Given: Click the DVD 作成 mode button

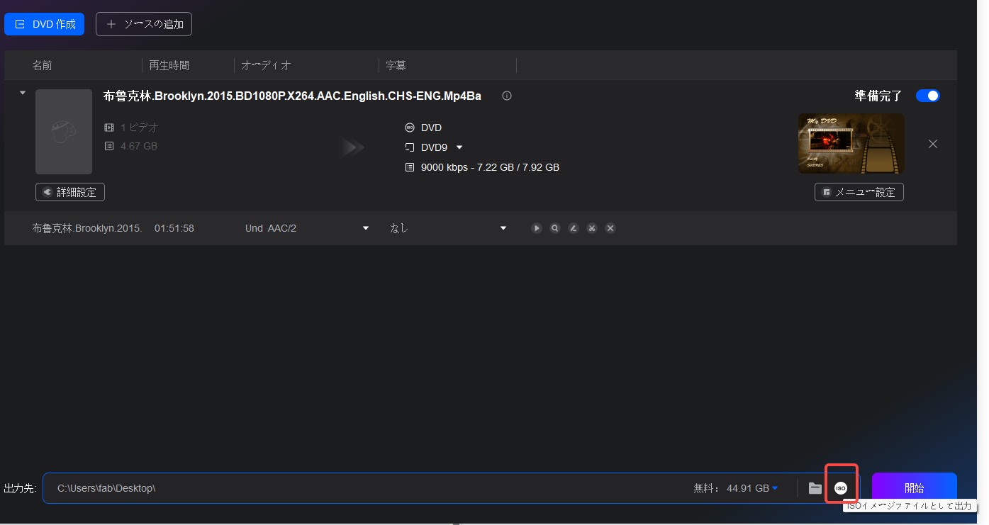Looking at the screenshot, I should 45,24.
